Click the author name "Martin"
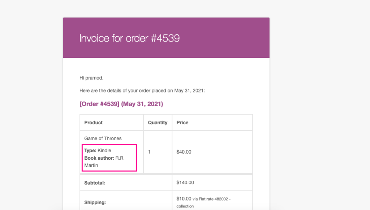370x210 pixels. click(x=91, y=165)
